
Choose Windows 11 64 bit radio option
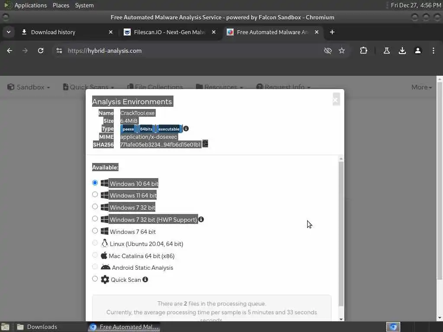[x=95, y=195]
